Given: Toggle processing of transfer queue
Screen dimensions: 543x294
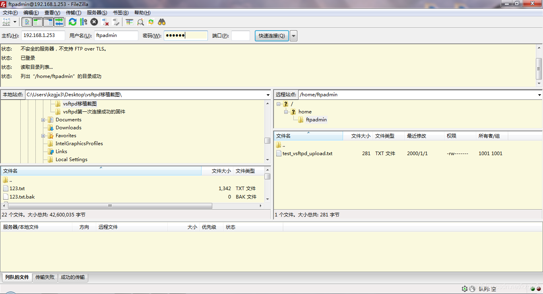Looking at the screenshot, I should [x=83, y=22].
